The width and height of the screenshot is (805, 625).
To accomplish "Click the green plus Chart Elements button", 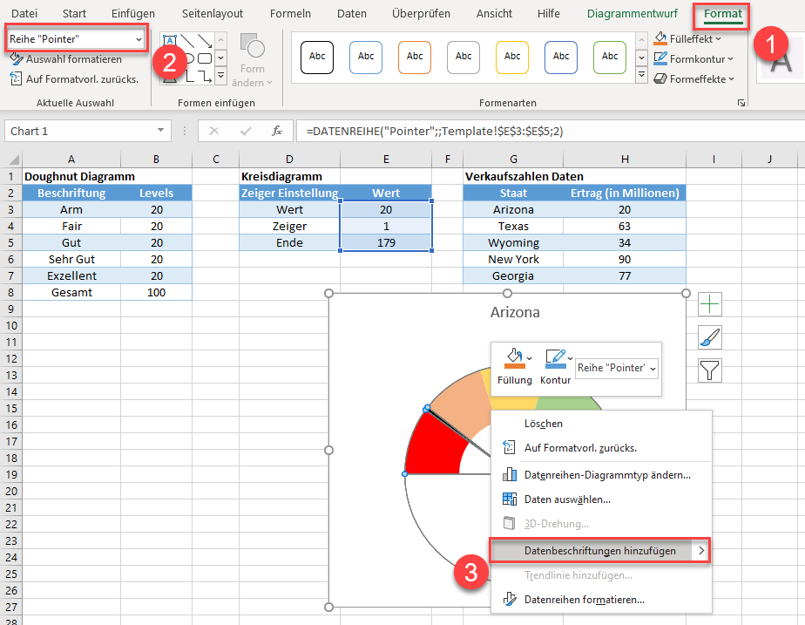I will tap(709, 304).
